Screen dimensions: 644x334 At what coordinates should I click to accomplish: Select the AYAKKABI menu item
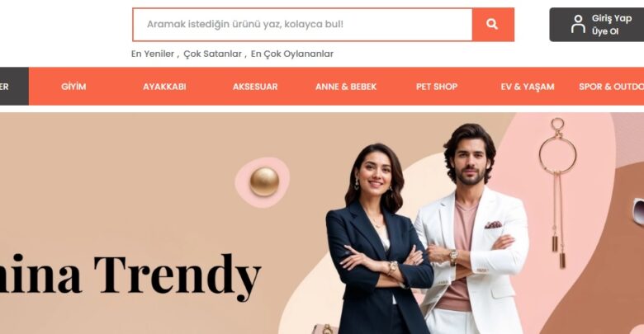[164, 87]
